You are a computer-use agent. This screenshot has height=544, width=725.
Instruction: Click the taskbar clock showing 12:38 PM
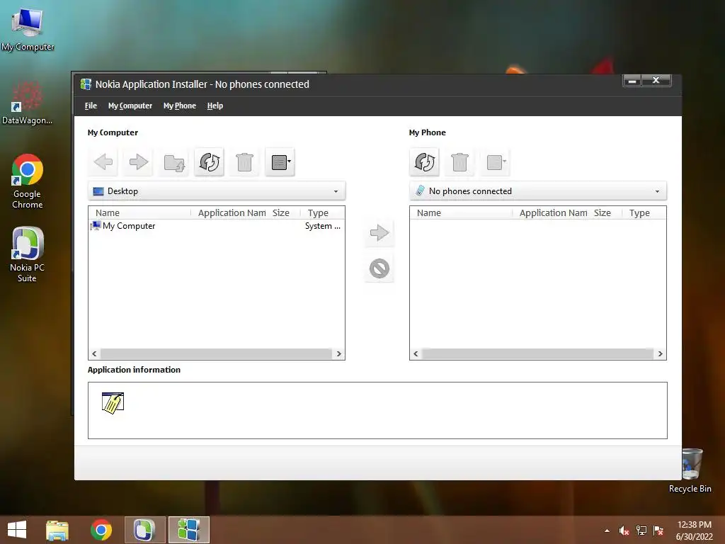pos(695,531)
